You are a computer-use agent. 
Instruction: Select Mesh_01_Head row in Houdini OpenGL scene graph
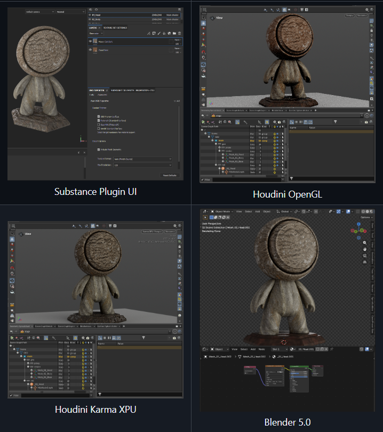[x=243, y=154]
